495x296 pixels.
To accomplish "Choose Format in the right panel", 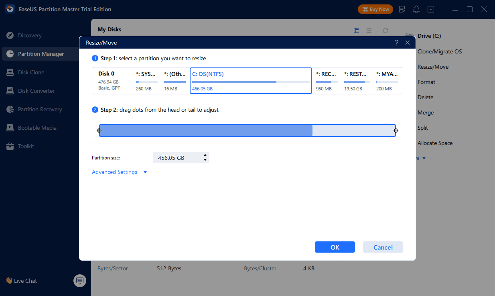I will click(426, 82).
